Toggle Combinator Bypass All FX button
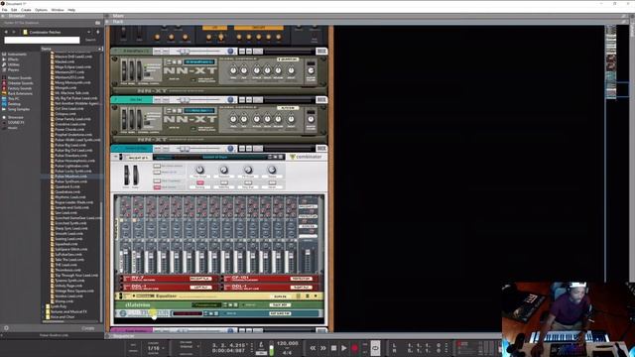Image resolution: width=635 pixels, height=357 pixels. point(157,173)
